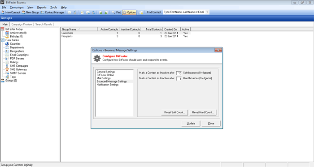Open the Tools menu
This screenshot has width=314, height=167.
point(54,8)
